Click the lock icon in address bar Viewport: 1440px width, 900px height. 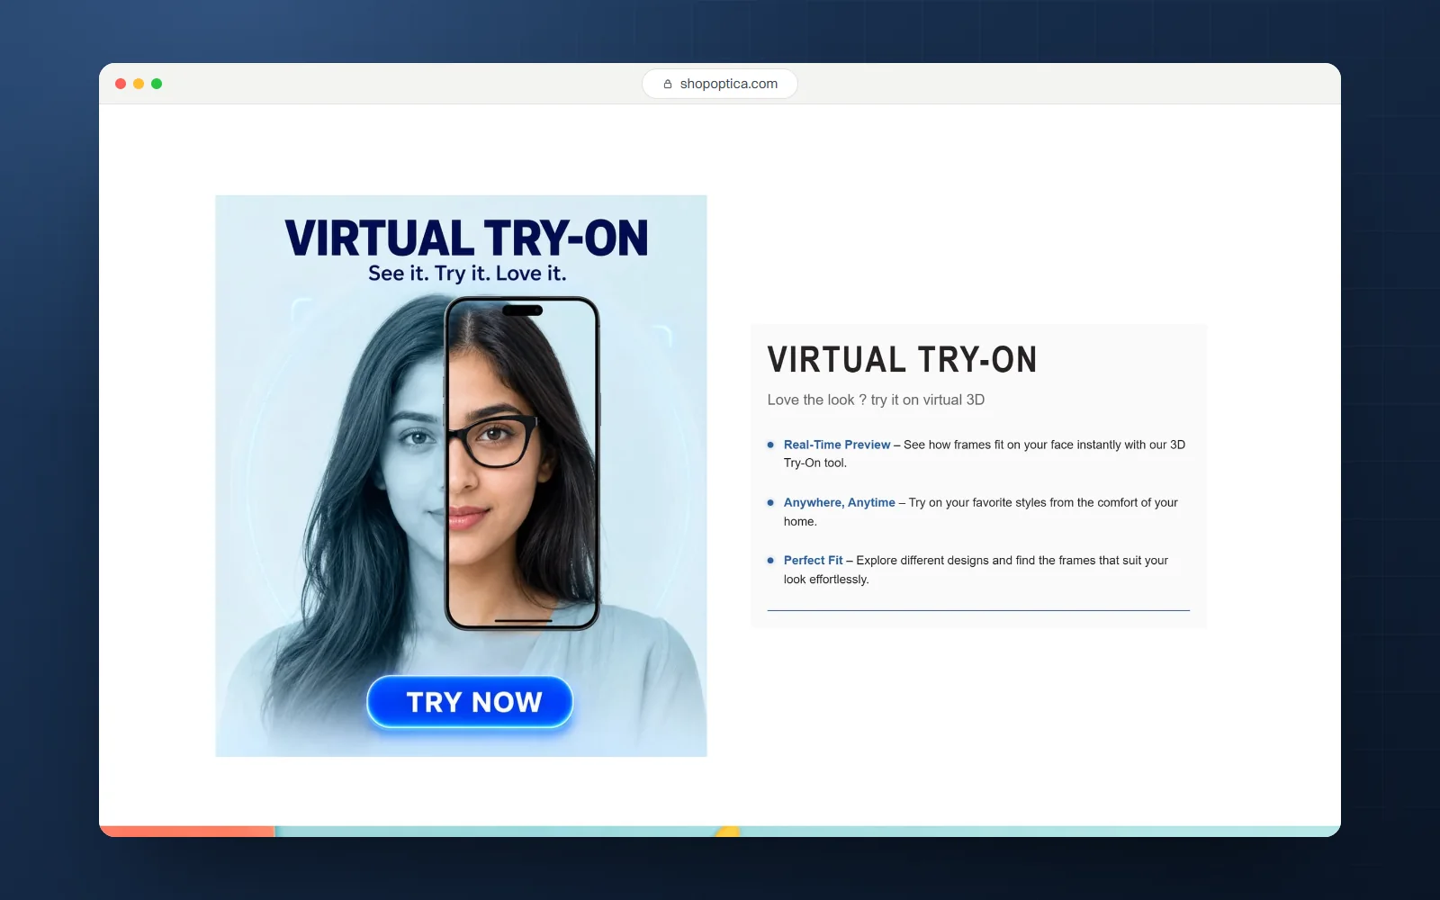tap(668, 84)
